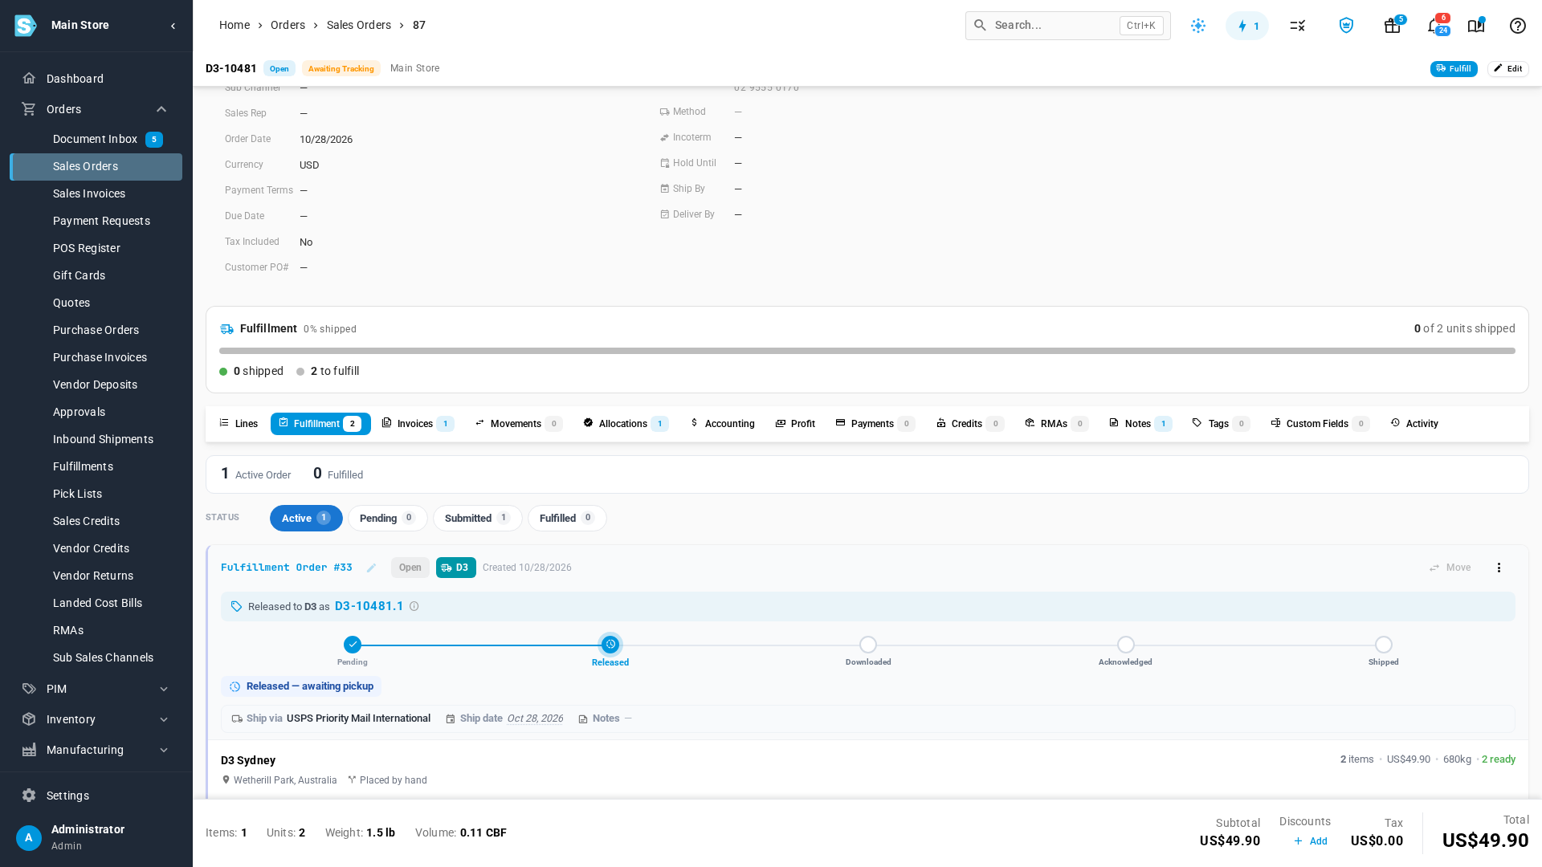Screen dimensions: 1542x867
Task: Expand the Manufacturing menu section
Action: click(x=164, y=750)
